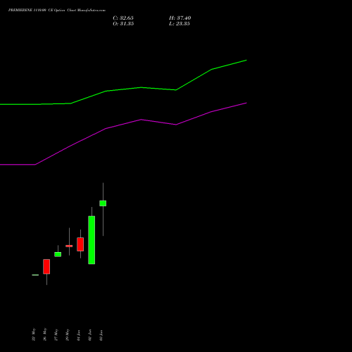
Task: Select the high value H: 37.40
Action: 180,18
